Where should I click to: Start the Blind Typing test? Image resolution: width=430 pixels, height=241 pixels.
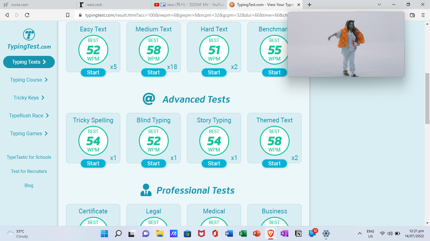(154, 163)
